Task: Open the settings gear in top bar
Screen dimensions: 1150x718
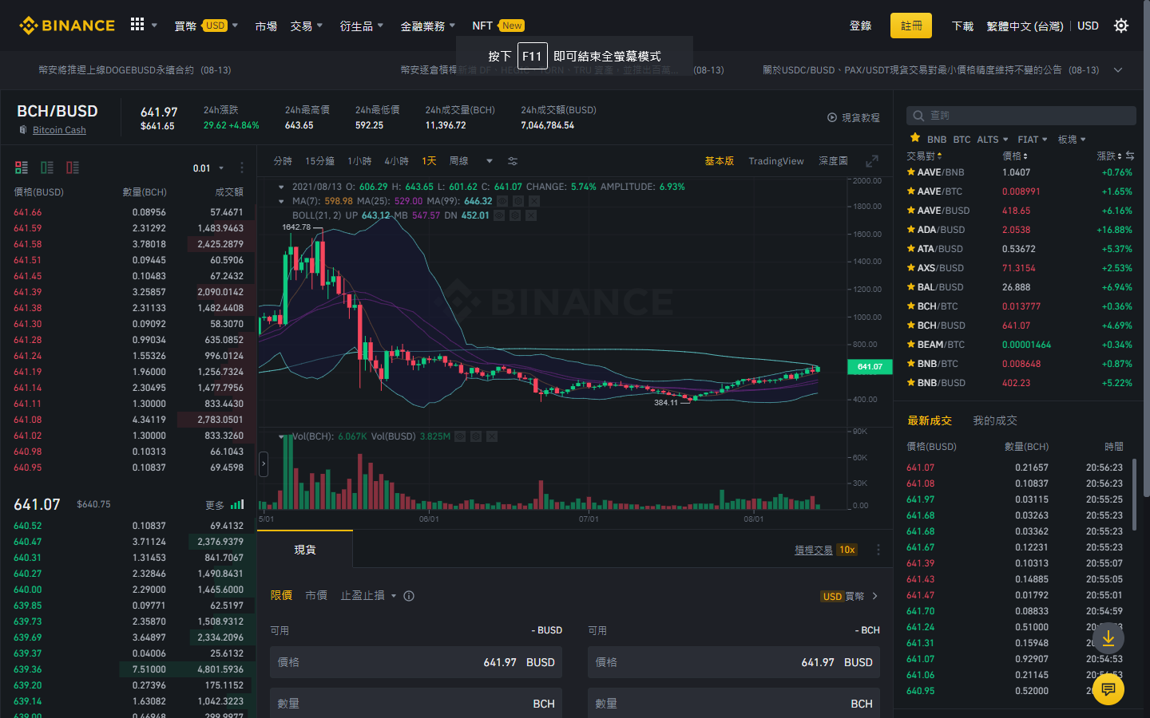Action: [1121, 26]
